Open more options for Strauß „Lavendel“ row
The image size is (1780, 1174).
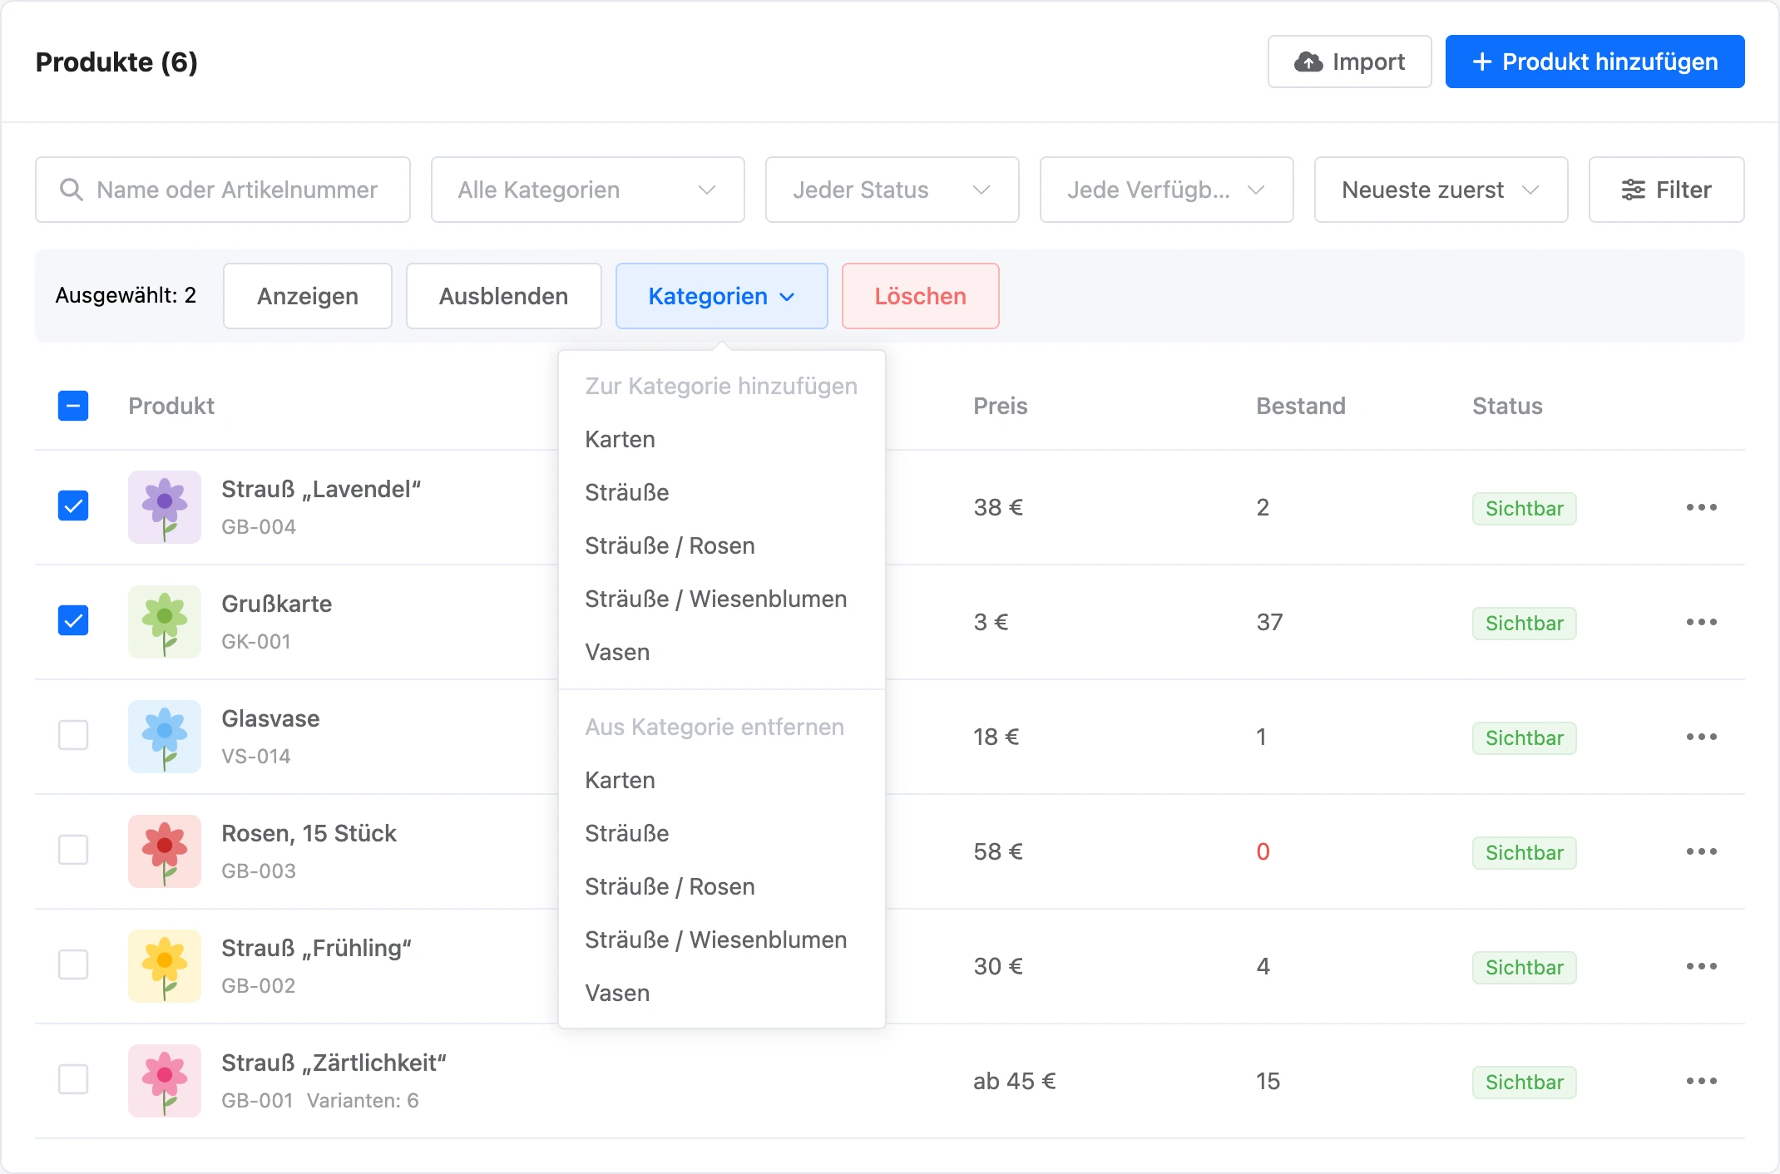pyautogui.click(x=1701, y=507)
